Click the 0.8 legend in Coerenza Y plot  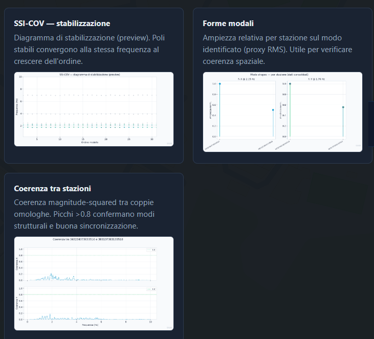pos(151,289)
